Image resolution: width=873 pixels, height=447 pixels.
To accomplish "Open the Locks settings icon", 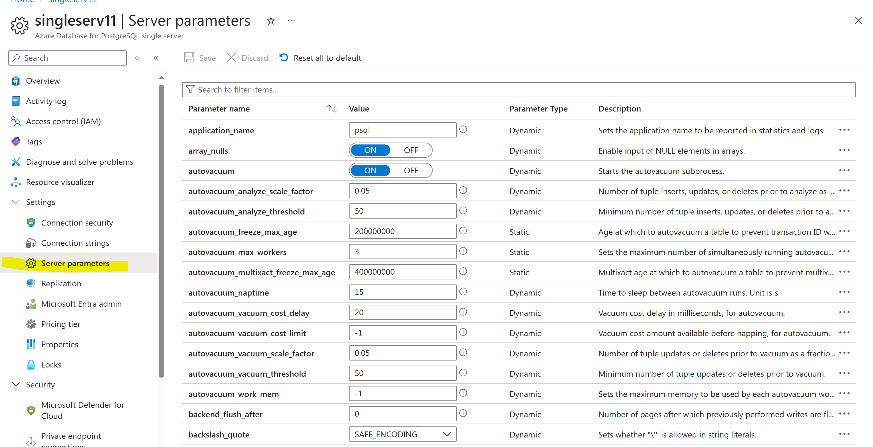I will [31, 364].
